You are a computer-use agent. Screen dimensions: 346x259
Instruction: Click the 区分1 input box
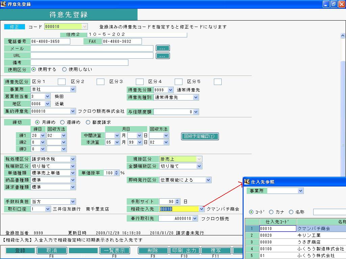pyautogui.click(x=61, y=82)
